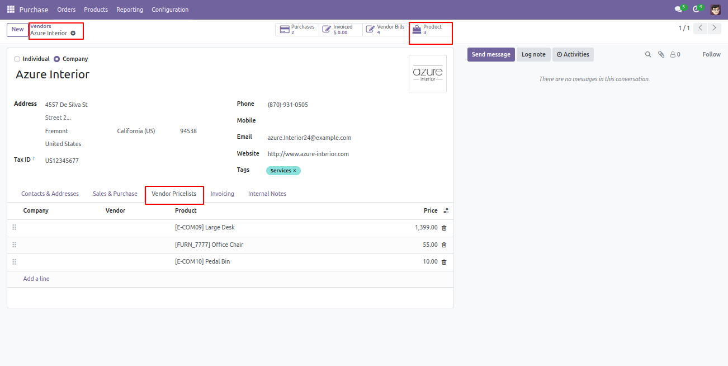
Task: Add a line to the pricelist
Action: click(x=36, y=279)
